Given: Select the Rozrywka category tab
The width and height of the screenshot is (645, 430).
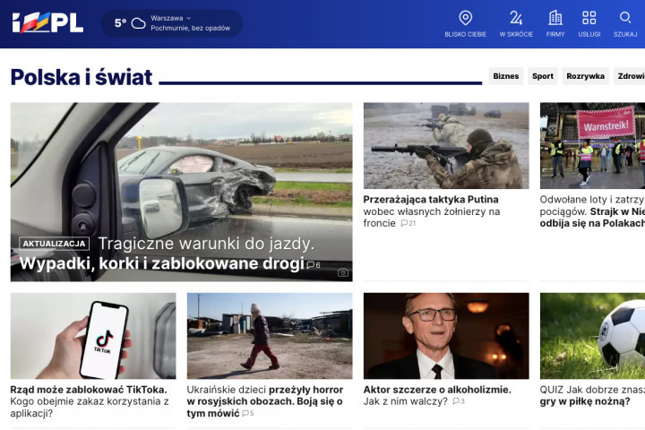Looking at the screenshot, I should click(x=585, y=76).
